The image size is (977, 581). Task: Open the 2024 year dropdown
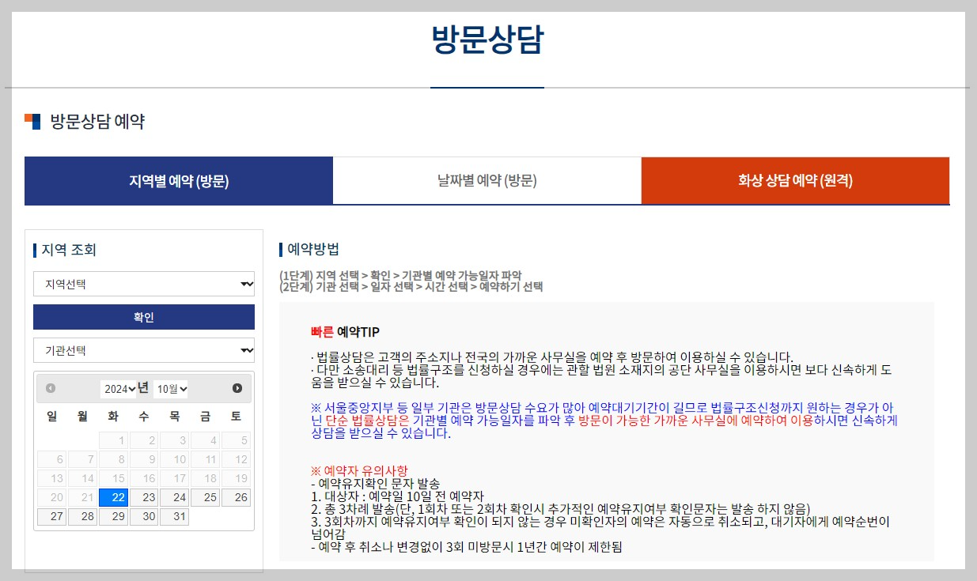click(119, 388)
